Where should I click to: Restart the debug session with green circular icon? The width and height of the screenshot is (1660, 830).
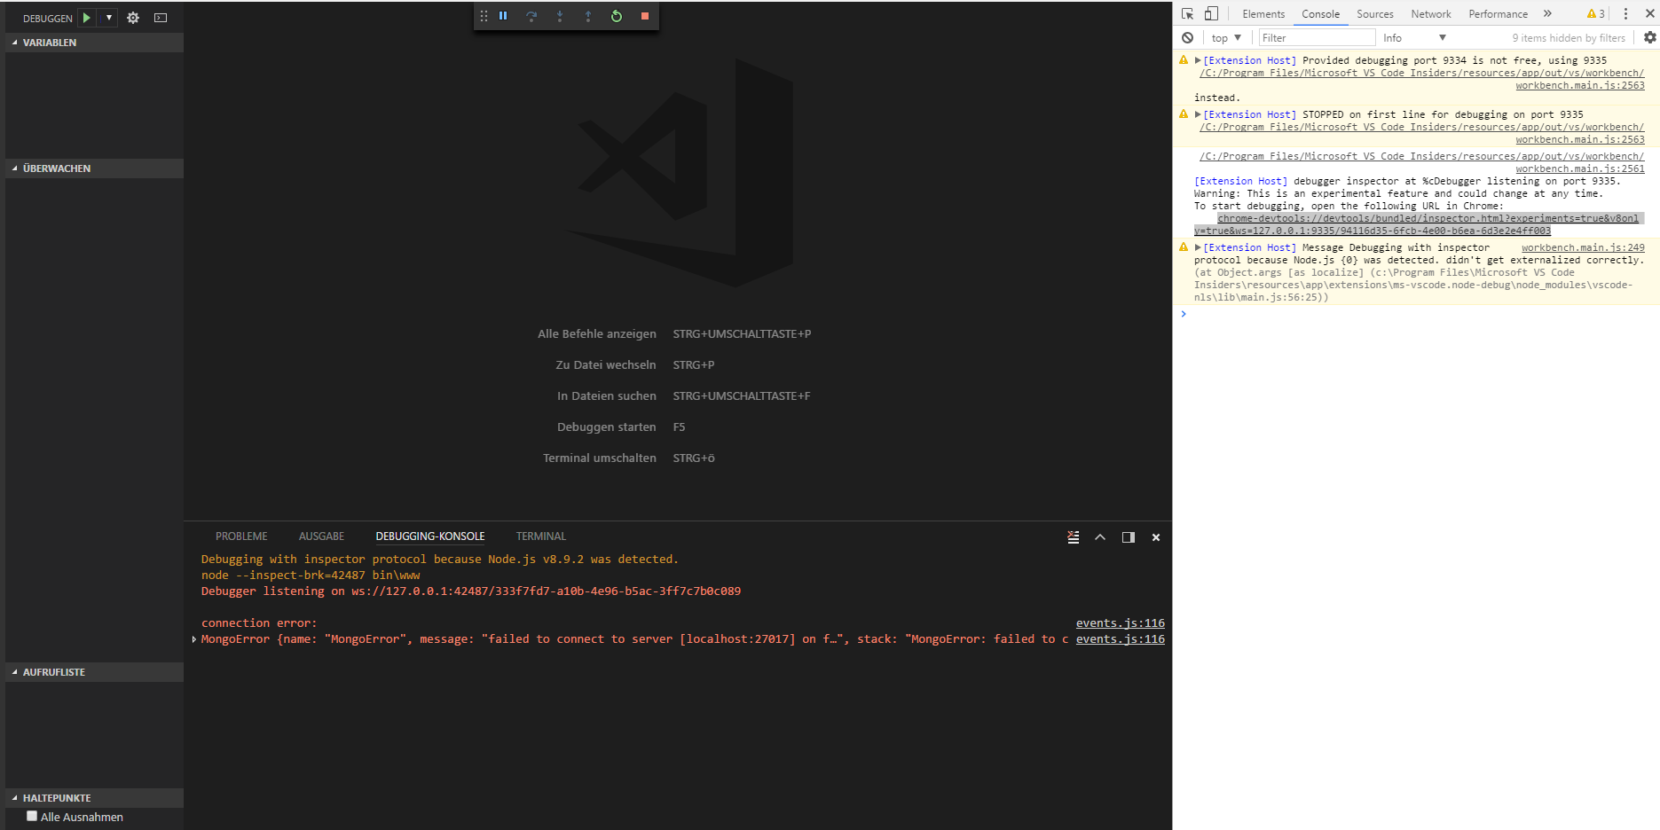[x=617, y=15]
